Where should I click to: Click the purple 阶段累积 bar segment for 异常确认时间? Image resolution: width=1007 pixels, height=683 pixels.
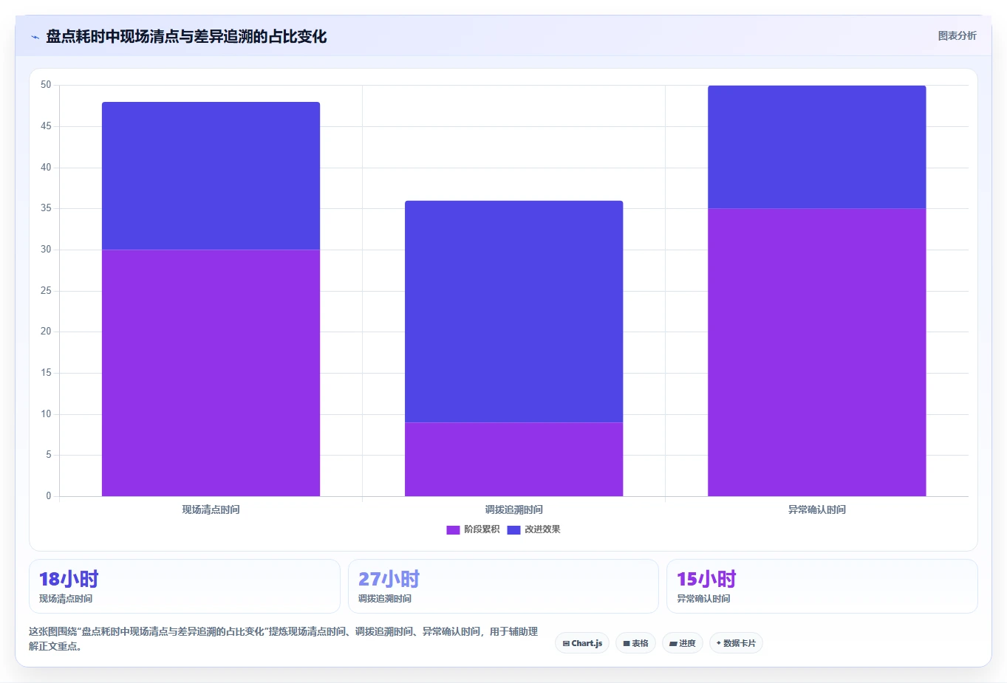click(x=816, y=352)
